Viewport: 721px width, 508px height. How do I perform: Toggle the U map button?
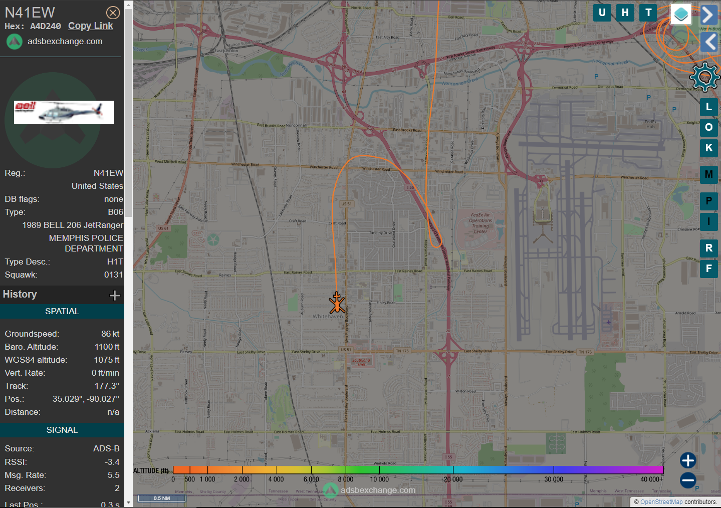(602, 13)
